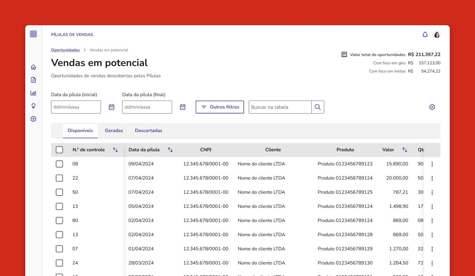This screenshot has height=276, width=475.
Task: Click the CNPJ column header
Action: (x=206, y=150)
